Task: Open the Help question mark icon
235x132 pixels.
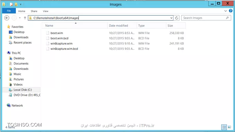Action: 230,11
